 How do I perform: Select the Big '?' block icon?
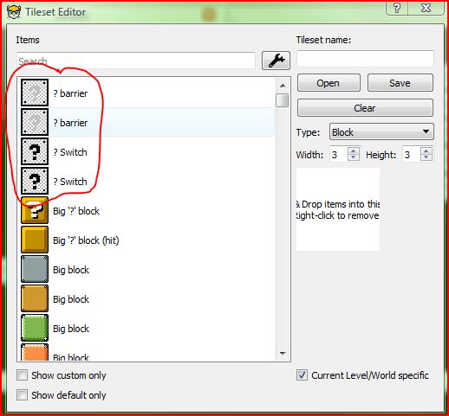click(x=35, y=210)
